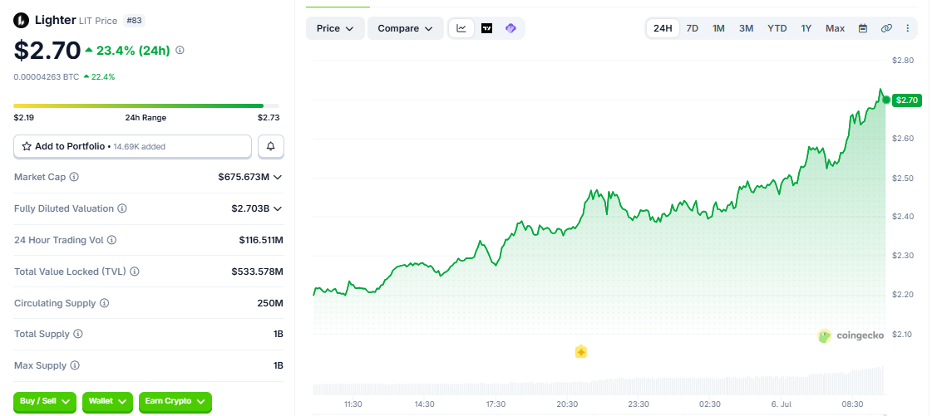
Task: Open Market Cap info tooltip icon
Action: (x=74, y=177)
